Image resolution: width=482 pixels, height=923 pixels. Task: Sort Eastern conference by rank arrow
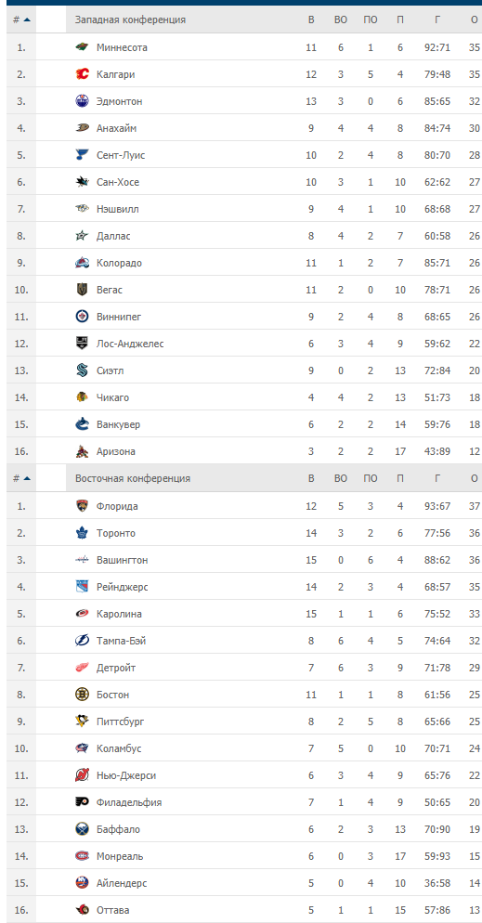(27, 478)
